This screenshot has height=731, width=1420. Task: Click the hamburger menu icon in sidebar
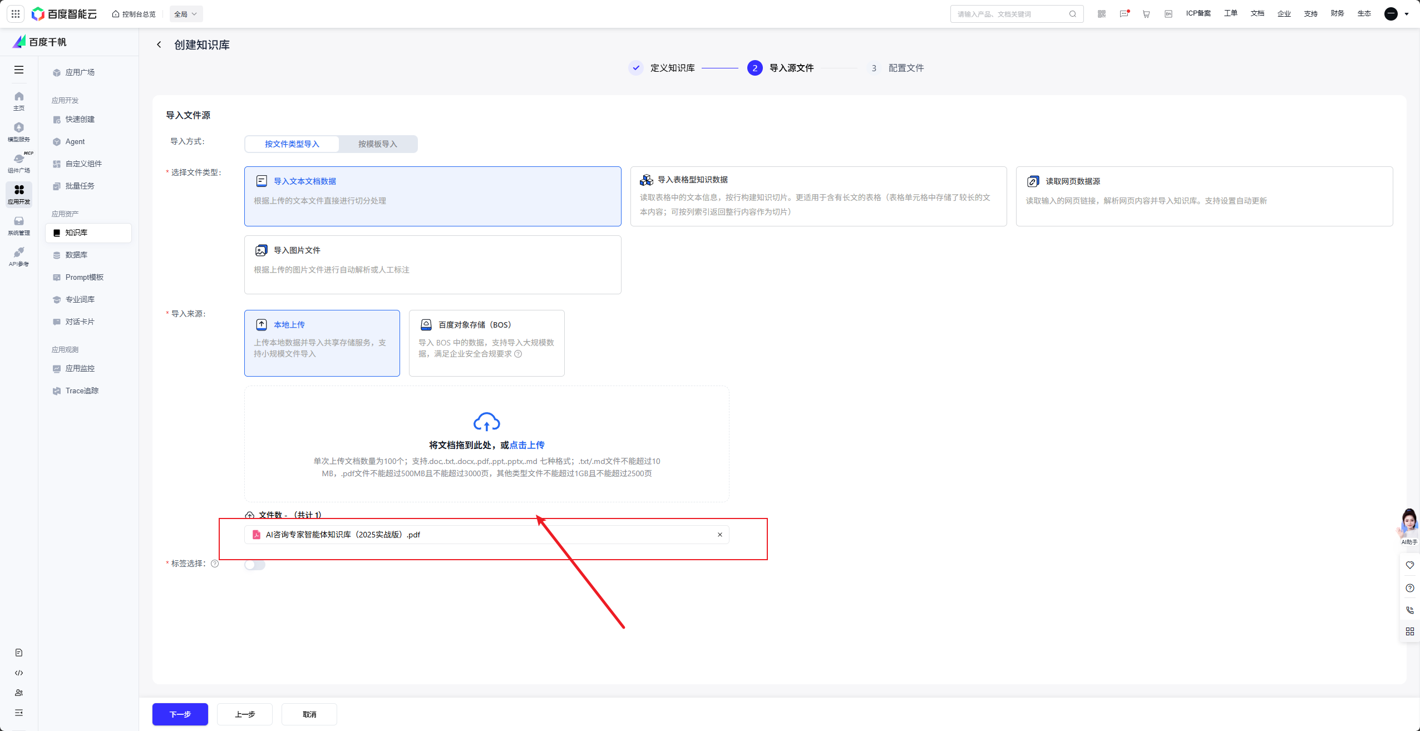pos(19,70)
